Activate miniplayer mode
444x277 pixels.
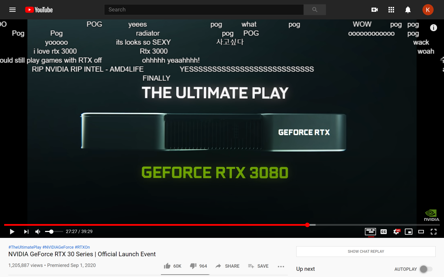409,232
